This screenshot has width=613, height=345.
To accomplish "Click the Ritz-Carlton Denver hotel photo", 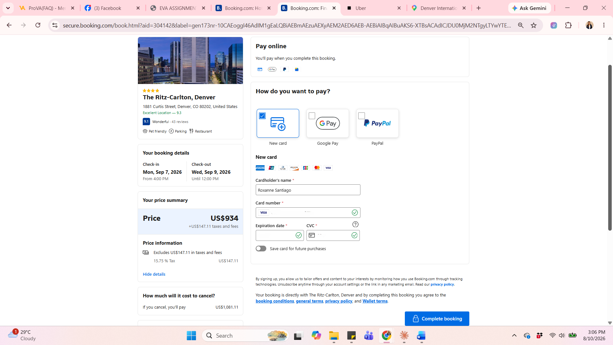I will click(x=190, y=60).
